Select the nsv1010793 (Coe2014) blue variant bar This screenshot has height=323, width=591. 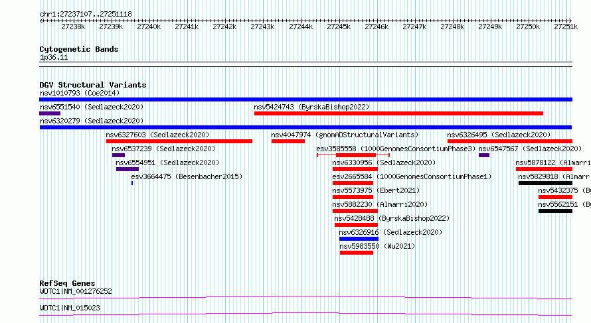[x=305, y=99]
